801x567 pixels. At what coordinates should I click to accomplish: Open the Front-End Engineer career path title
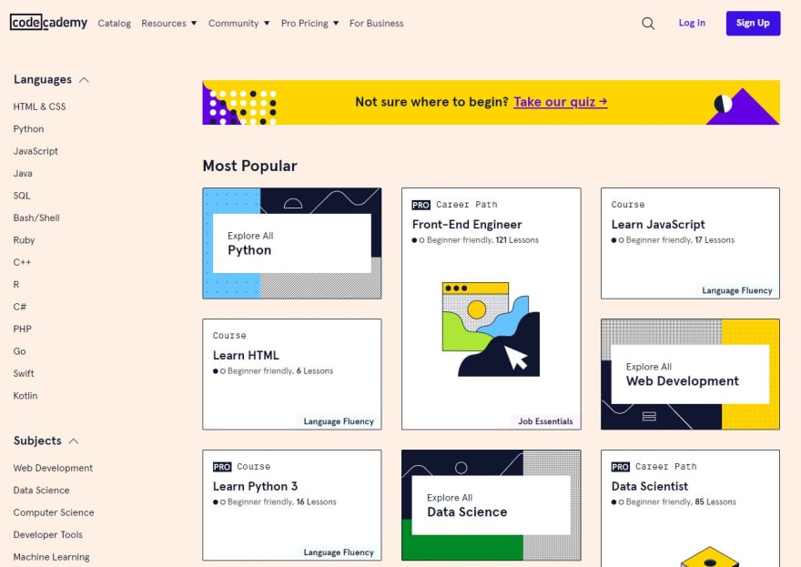[467, 225]
